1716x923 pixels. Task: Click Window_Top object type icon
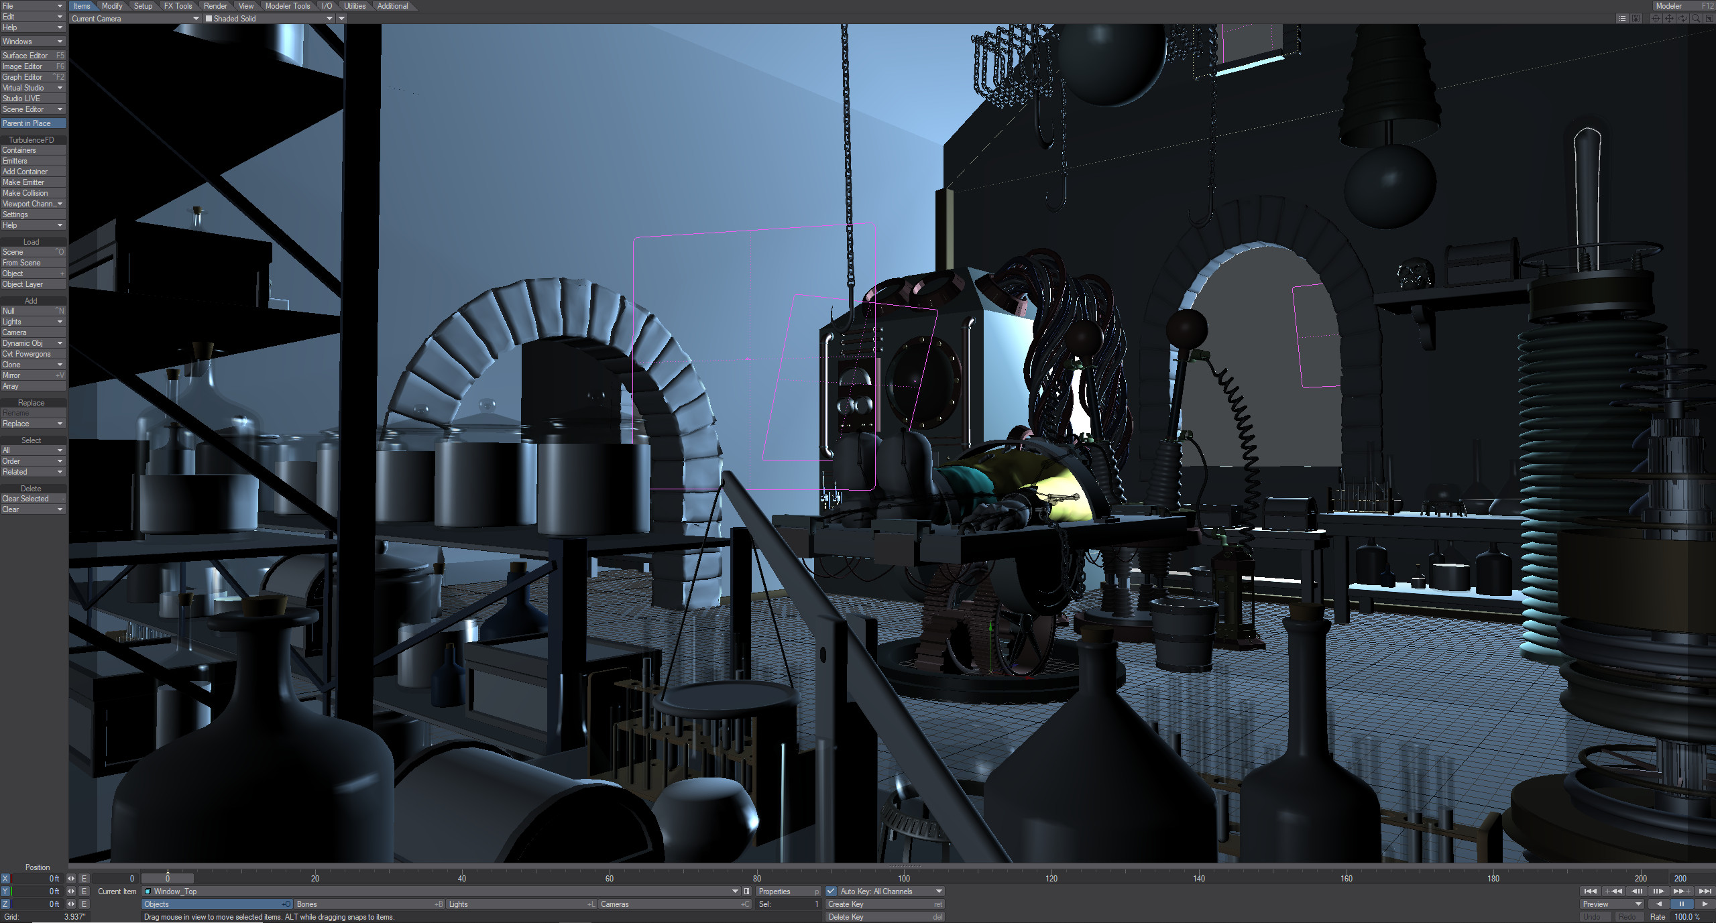(x=148, y=891)
